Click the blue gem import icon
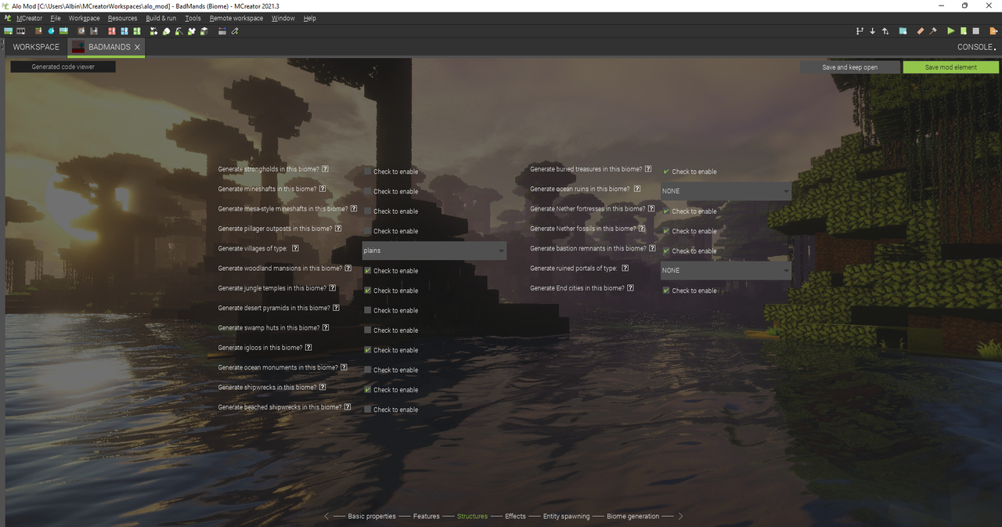This screenshot has width=1002, height=527. 51,31
